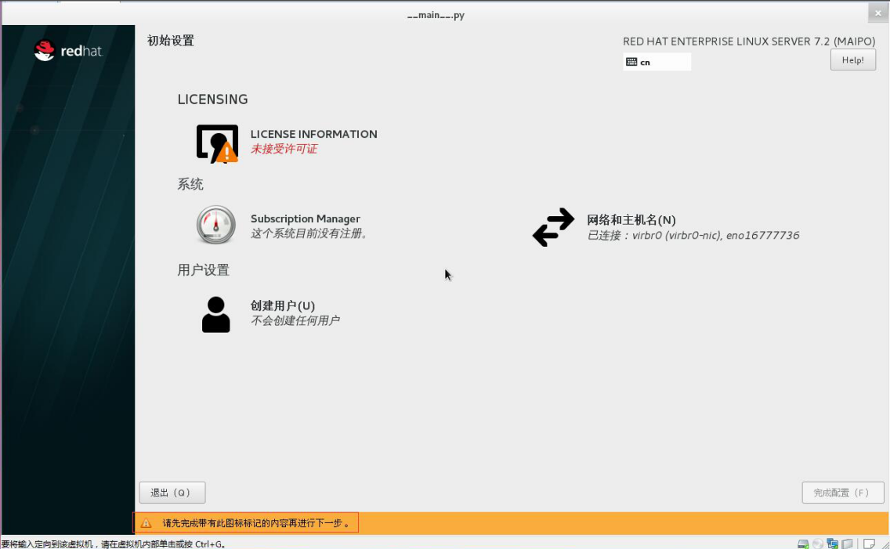Click text 不会创建任何用户
The width and height of the screenshot is (890, 549).
coord(295,321)
